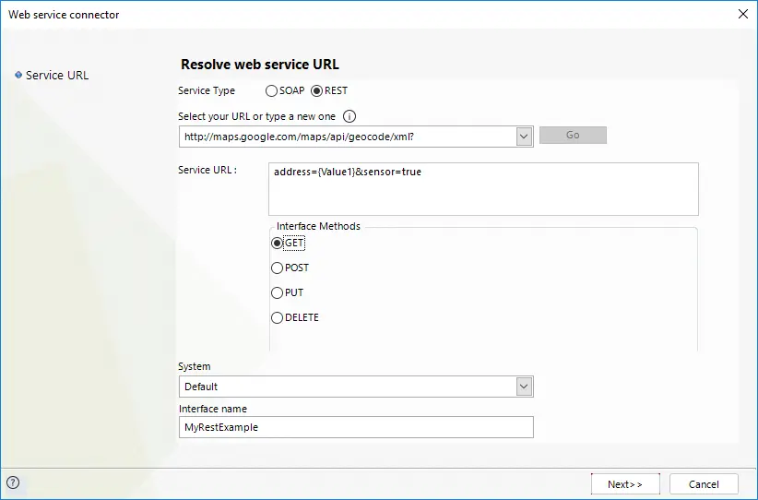Open the Default system combo box
The width and height of the screenshot is (758, 500).
click(x=356, y=387)
